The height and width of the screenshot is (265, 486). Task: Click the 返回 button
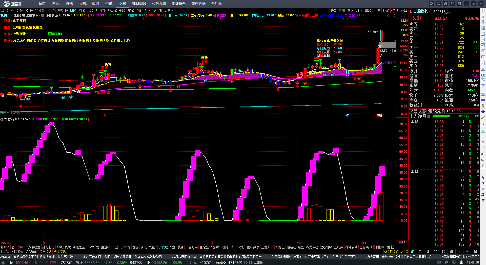pos(404,10)
